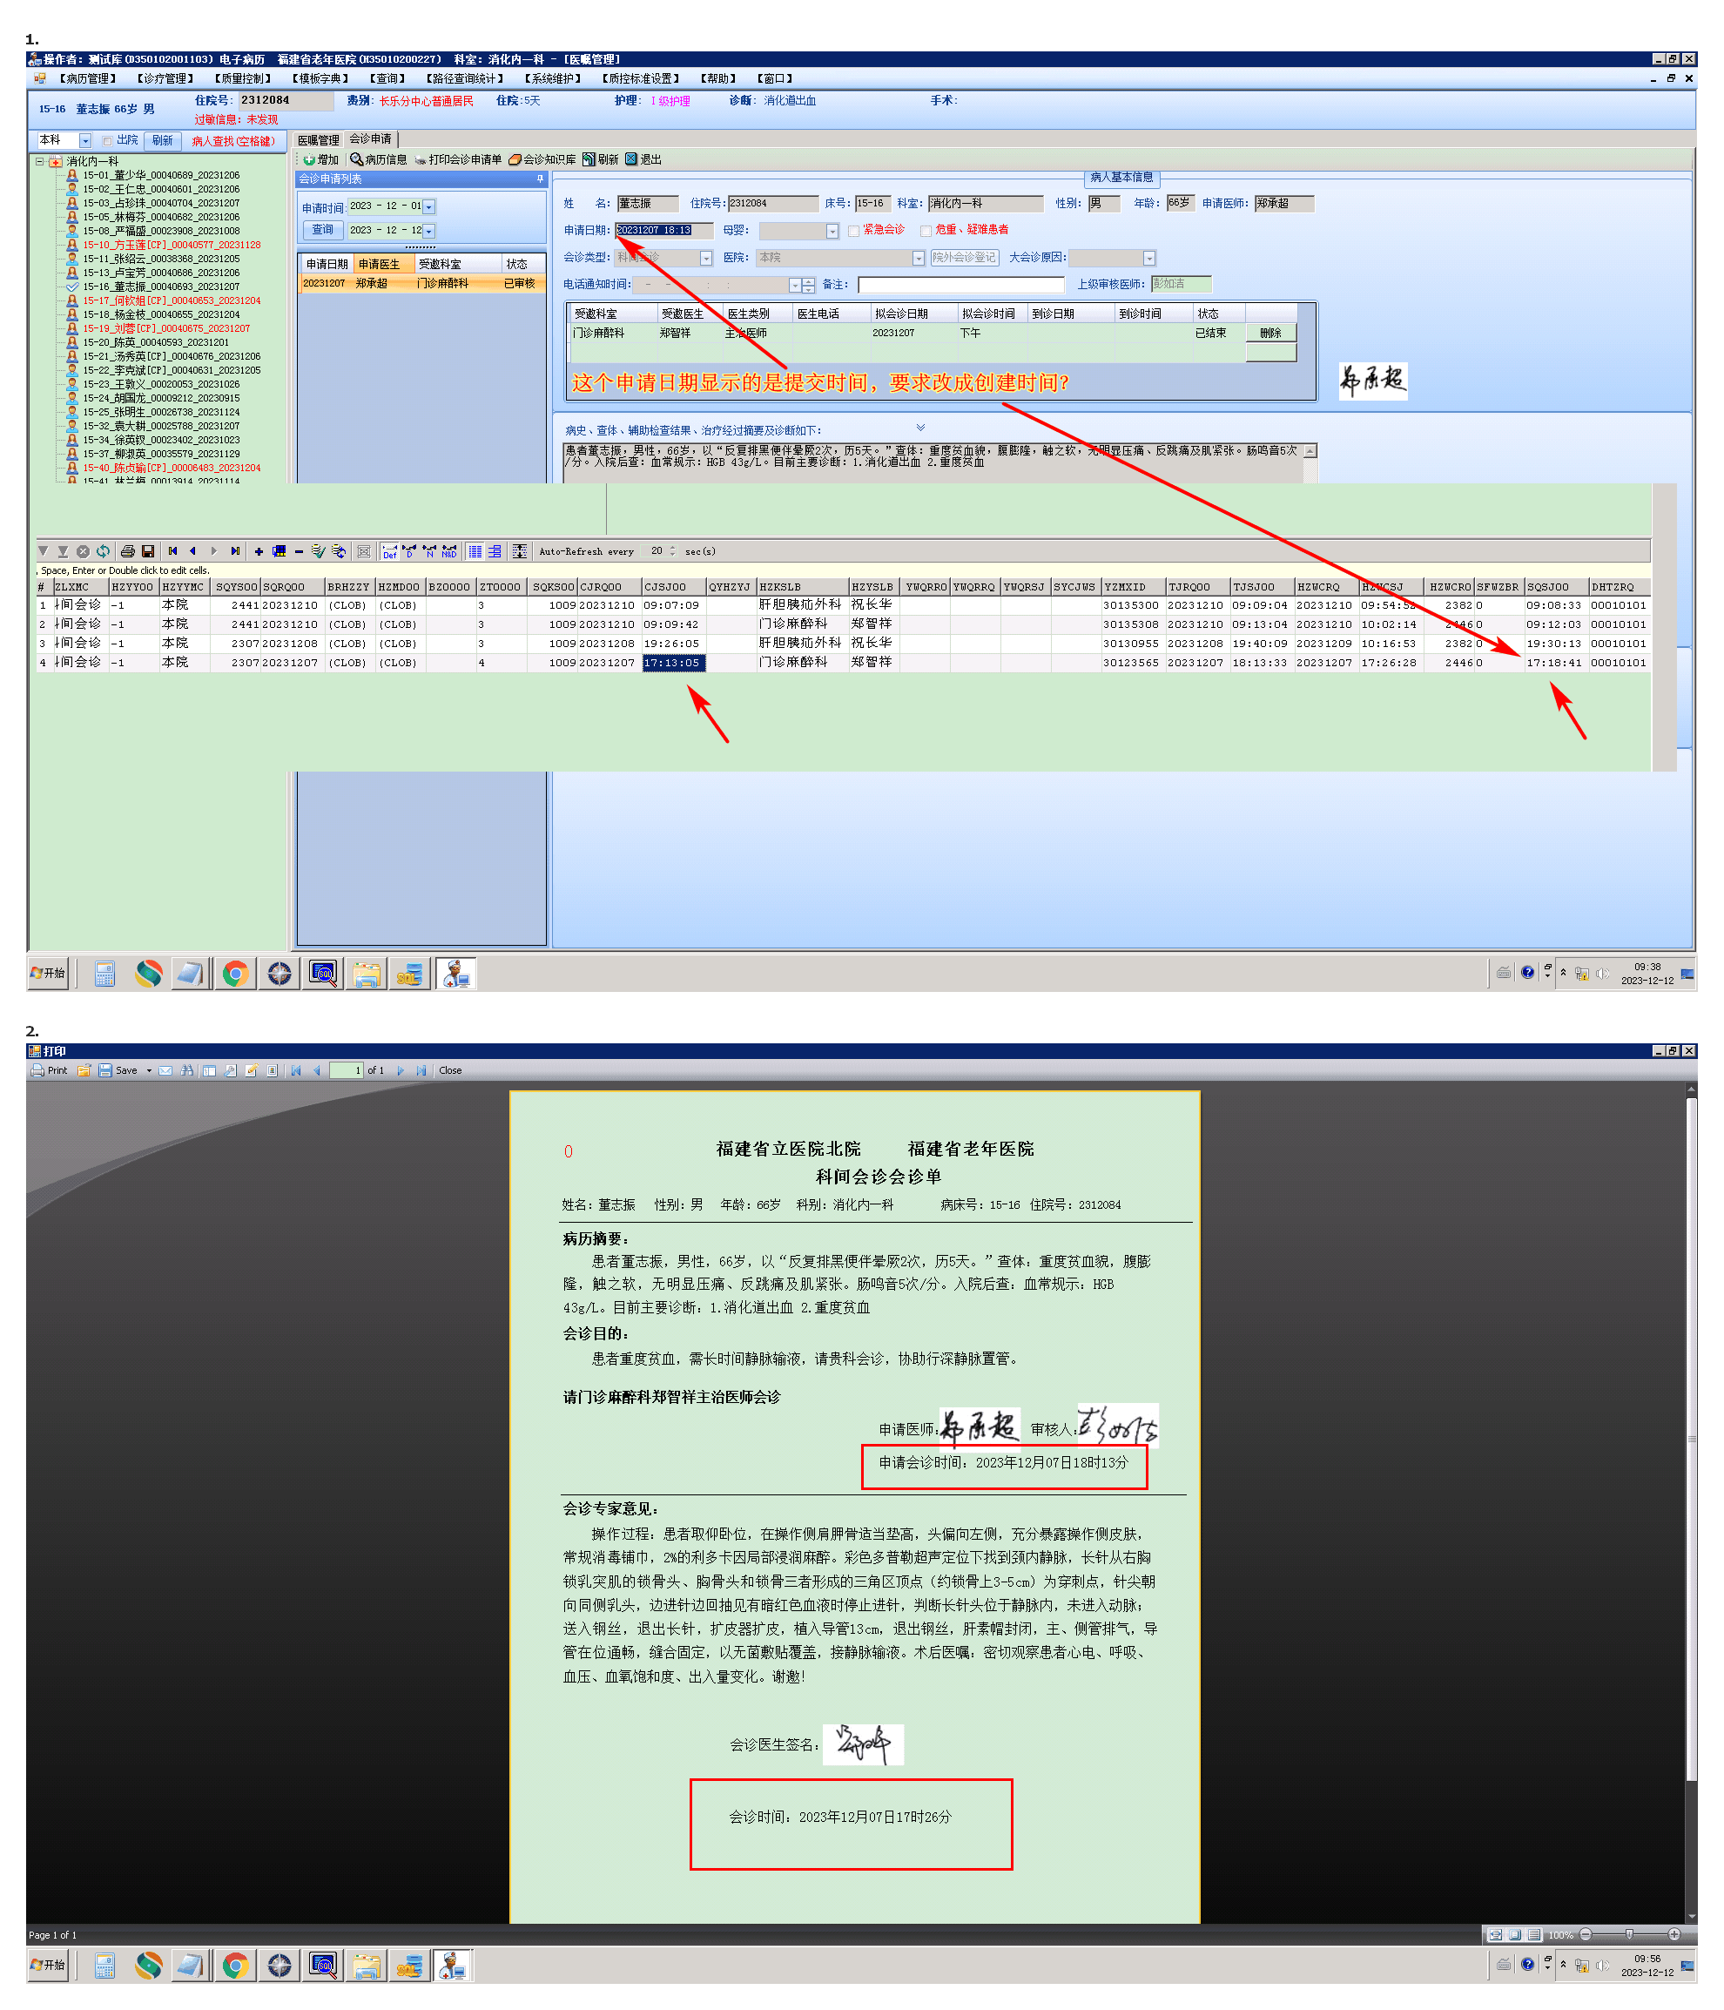Click 打印会诊申请单 print icon
This screenshot has width=1724, height=2010.
click(421, 160)
